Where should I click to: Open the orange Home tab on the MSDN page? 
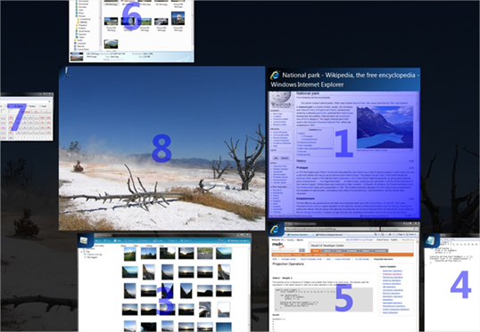pyautogui.click(x=315, y=251)
